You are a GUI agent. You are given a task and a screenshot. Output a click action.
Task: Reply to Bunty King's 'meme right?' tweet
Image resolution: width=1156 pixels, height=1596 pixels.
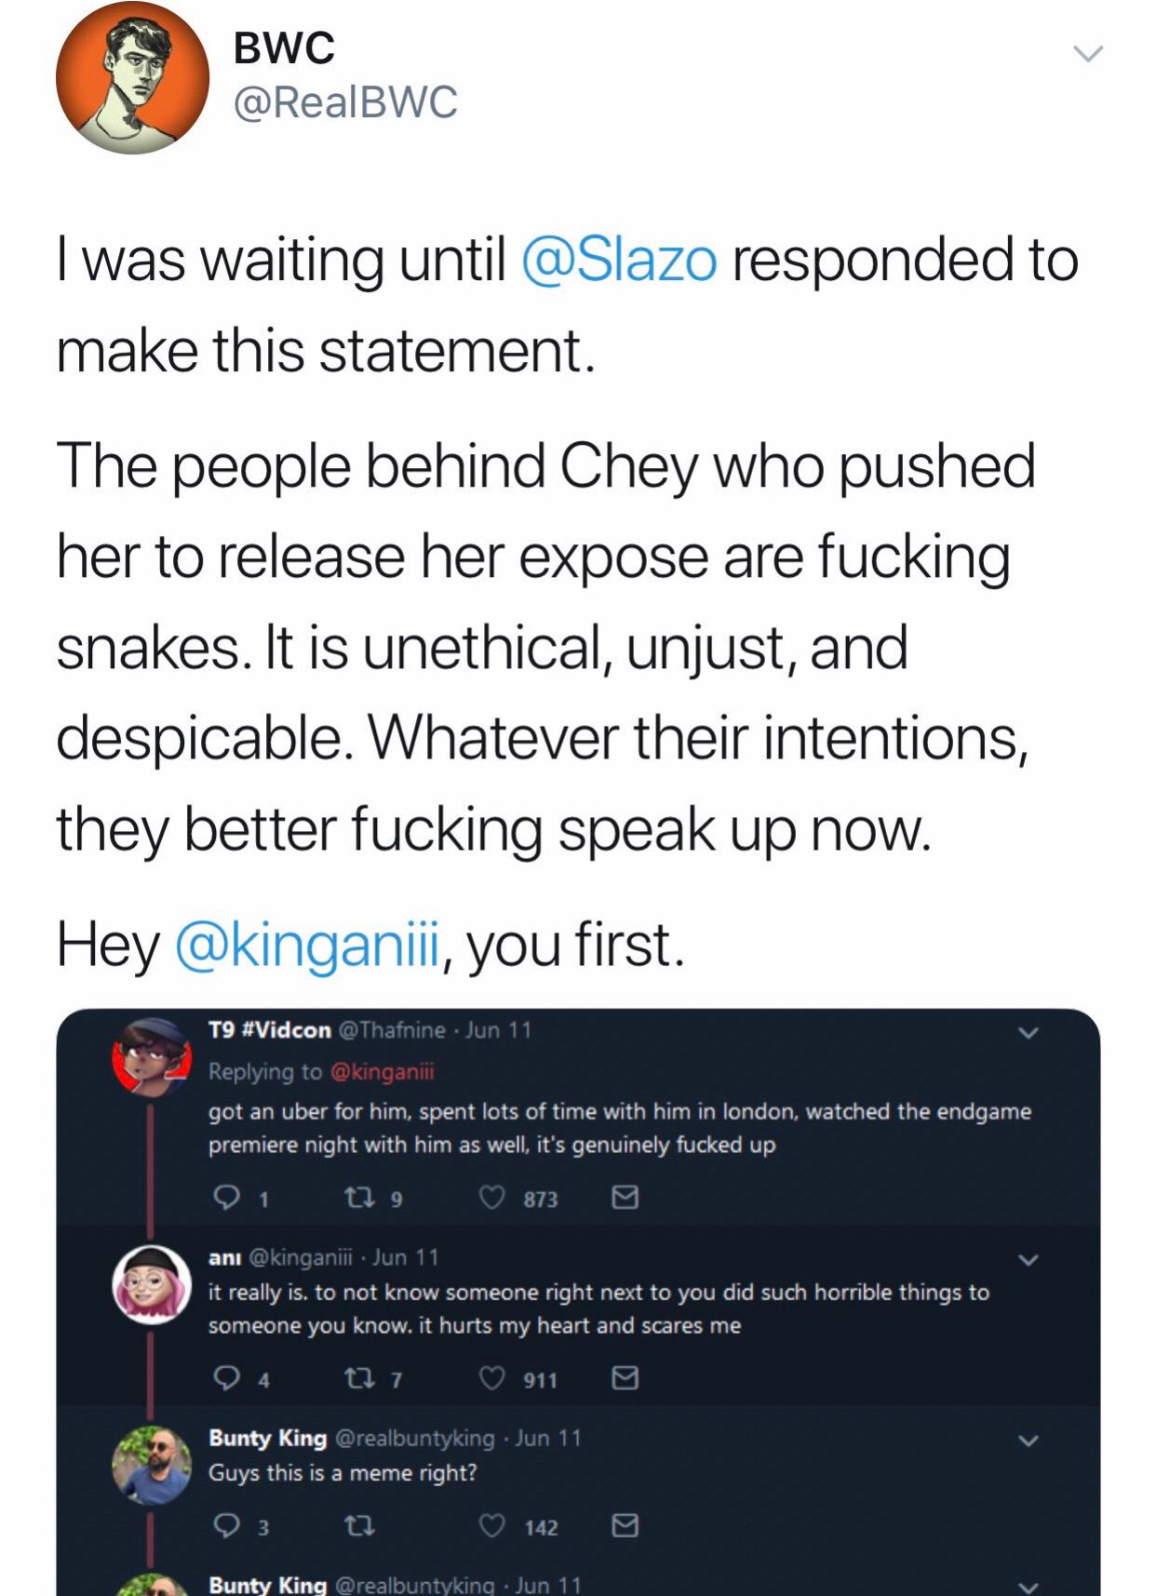click(x=226, y=1526)
